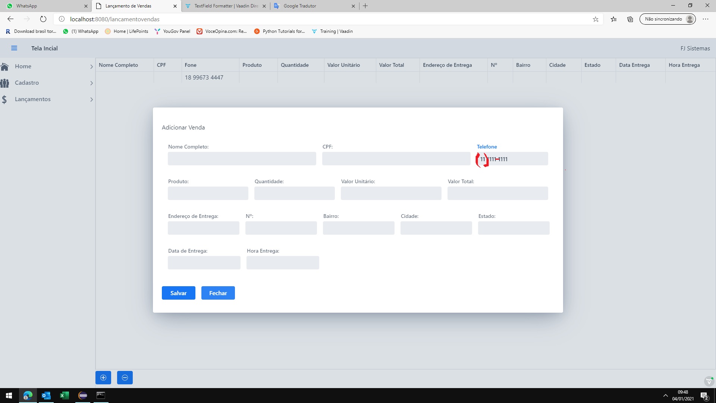716x403 pixels.
Task: Open Excel from the taskbar
Action: [64, 396]
